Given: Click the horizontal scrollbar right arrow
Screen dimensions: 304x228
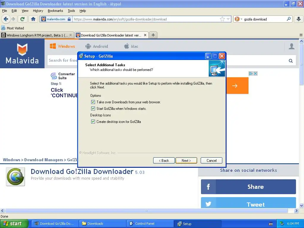Looking at the screenshot, I should 296,210.
